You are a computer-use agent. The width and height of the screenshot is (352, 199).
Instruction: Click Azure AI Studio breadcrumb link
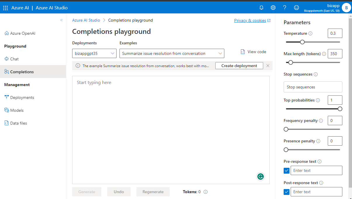point(86,20)
